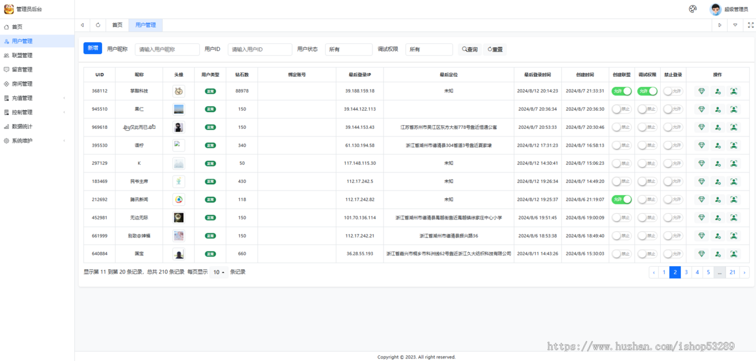Click the 重置 reset button
The height and width of the screenshot is (361, 756).
click(x=495, y=49)
